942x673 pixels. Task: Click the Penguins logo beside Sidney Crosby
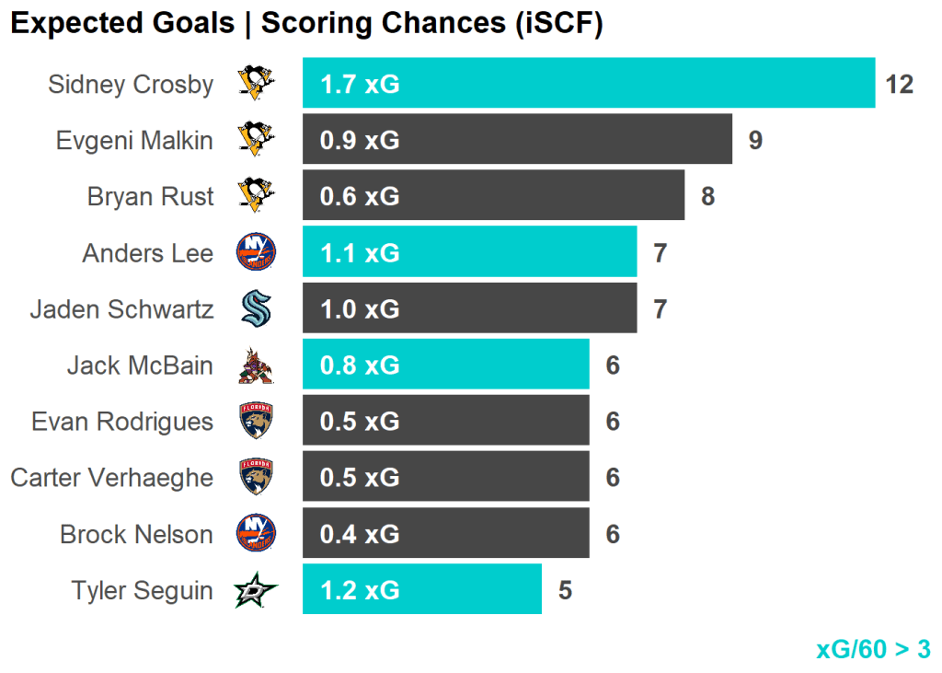click(x=256, y=84)
